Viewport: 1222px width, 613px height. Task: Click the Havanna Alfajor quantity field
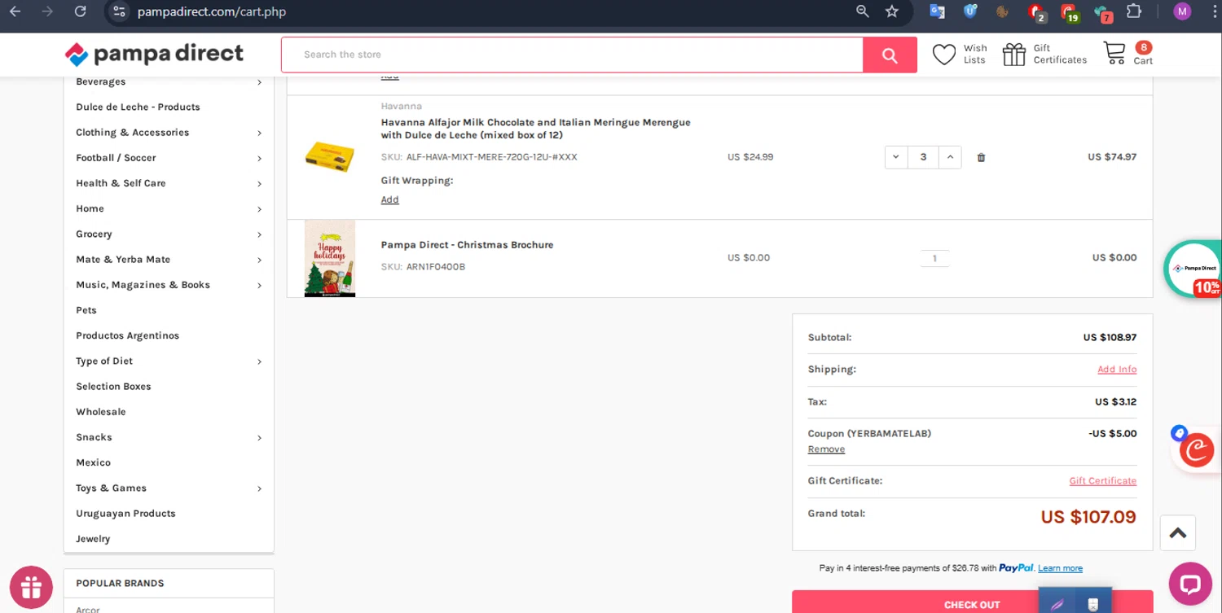[923, 157]
